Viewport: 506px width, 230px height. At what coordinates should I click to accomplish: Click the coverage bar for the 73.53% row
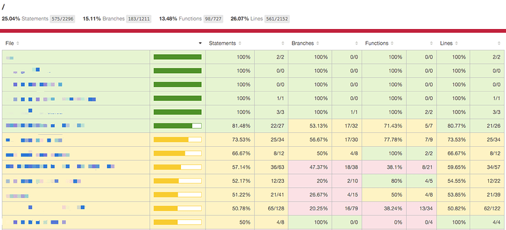tap(178, 140)
